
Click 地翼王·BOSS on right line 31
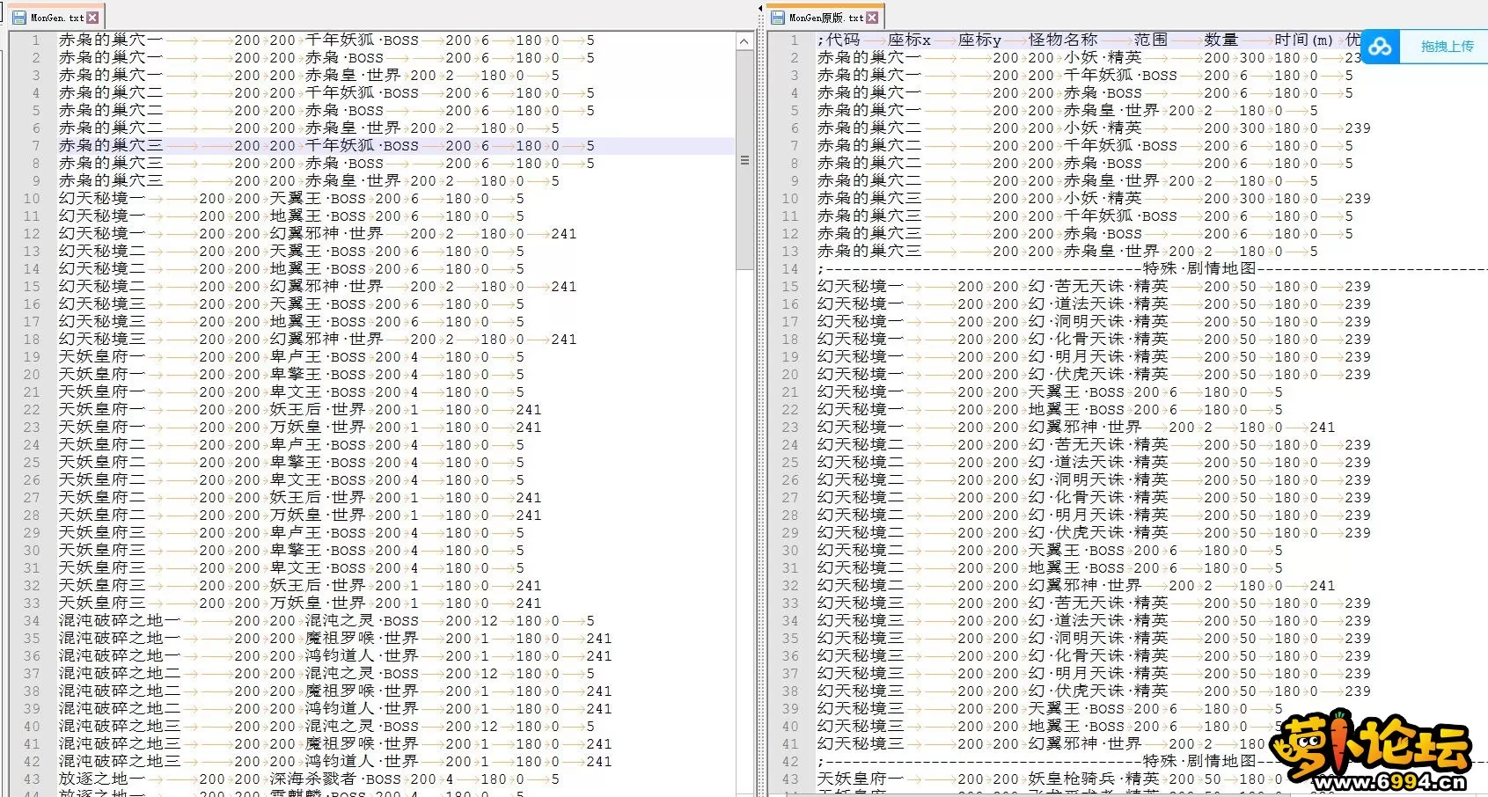pyautogui.click(x=1076, y=568)
